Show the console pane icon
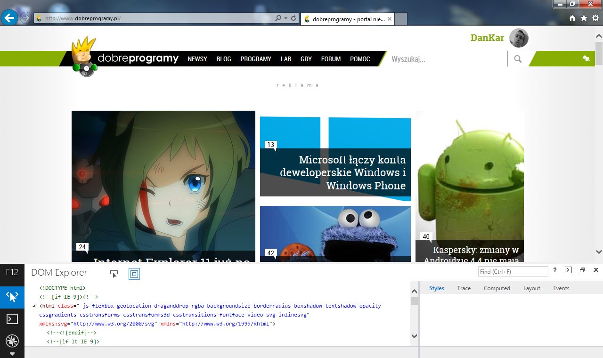 (x=568, y=270)
